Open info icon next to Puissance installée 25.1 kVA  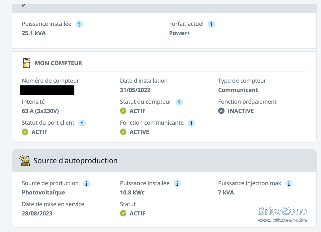tap(79, 24)
